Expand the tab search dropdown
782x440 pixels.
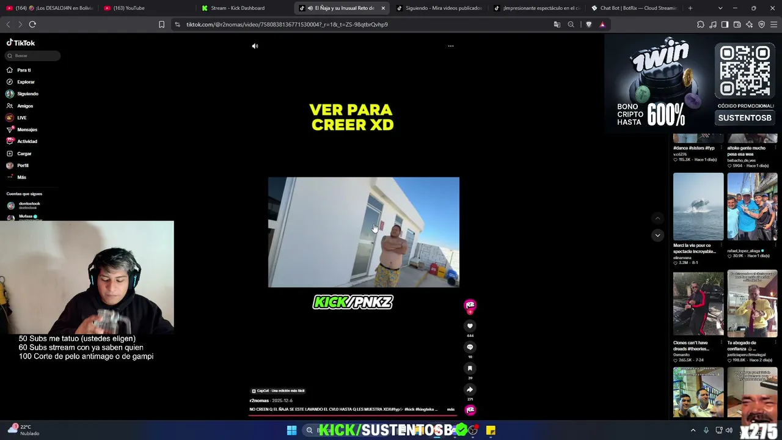point(720,8)
